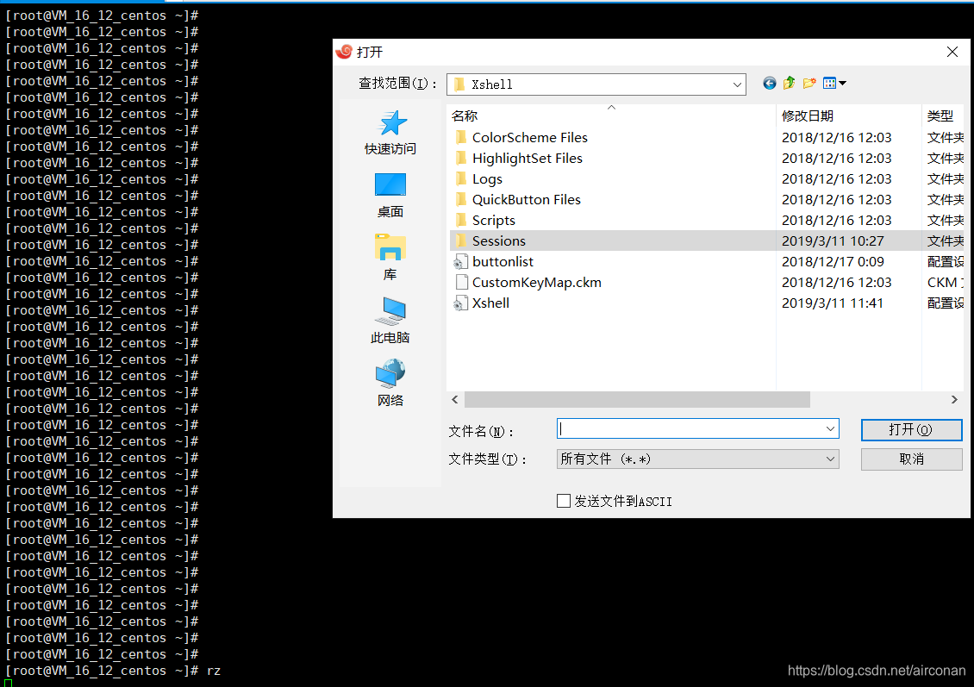The image size is (974, 687).
Task: Go up one folder level icon
Action: [x=789, y=84]
